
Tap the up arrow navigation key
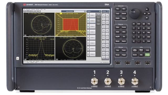point(147,9)
